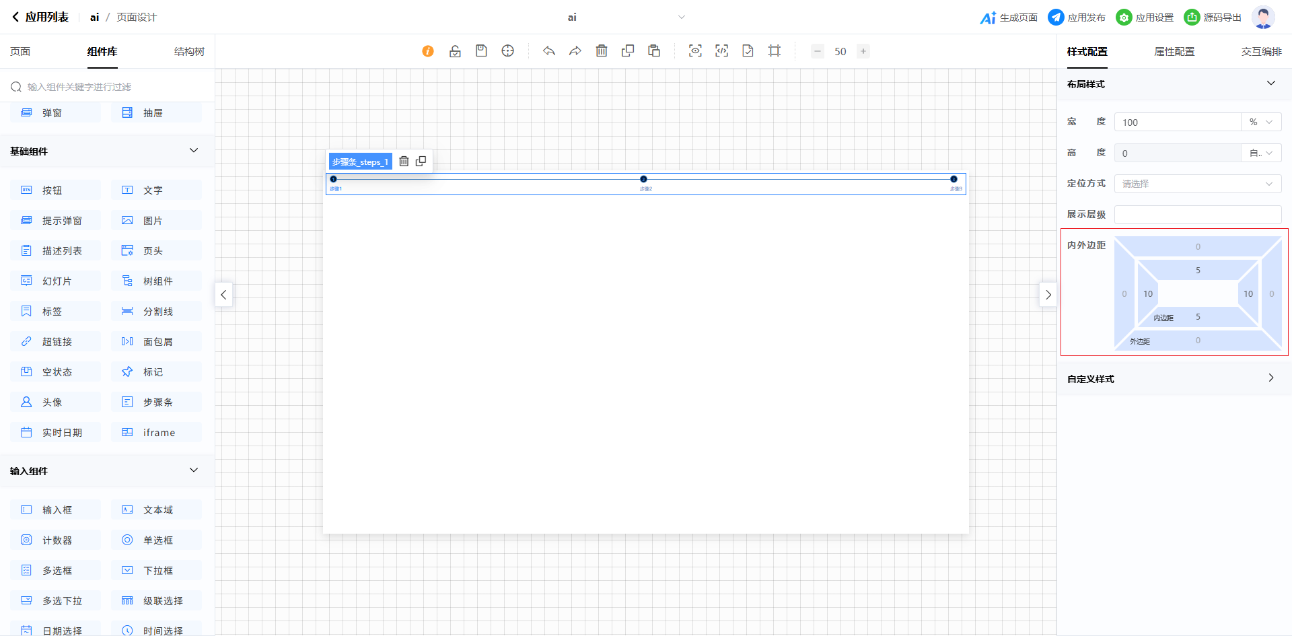Delete the selected 步骤条_steps_1 component
Screen dimensions: 1292x636
404,162
